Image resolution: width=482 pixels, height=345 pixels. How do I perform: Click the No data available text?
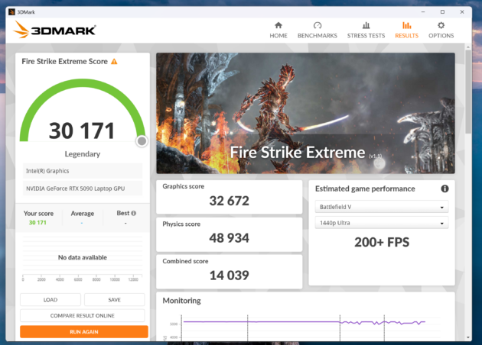83,257
